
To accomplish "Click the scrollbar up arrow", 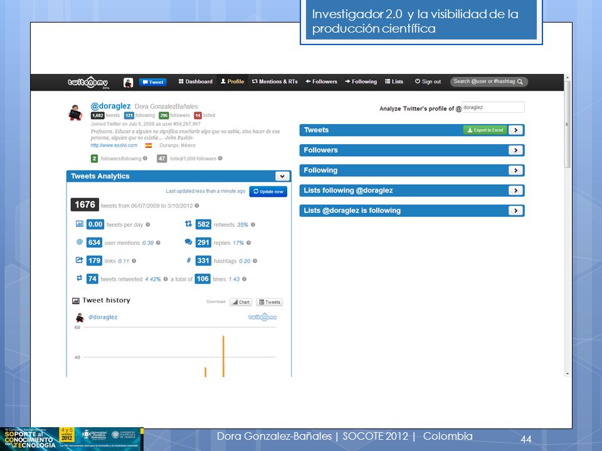I will (568, 78).
